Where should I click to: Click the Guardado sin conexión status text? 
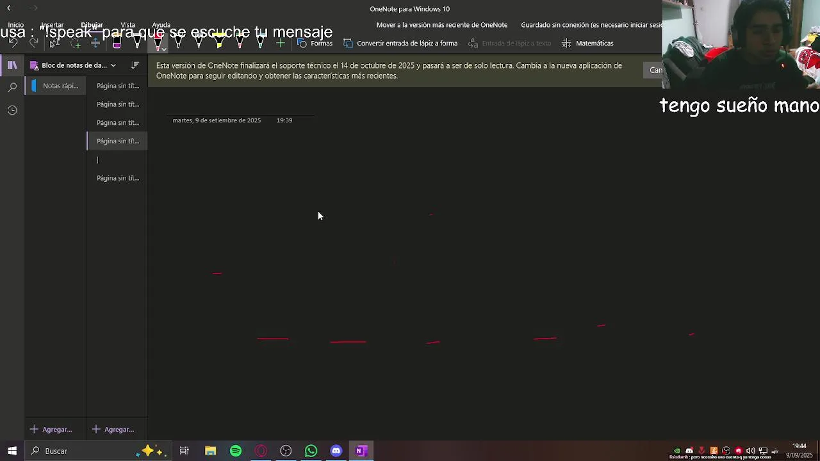click(591, 25)
